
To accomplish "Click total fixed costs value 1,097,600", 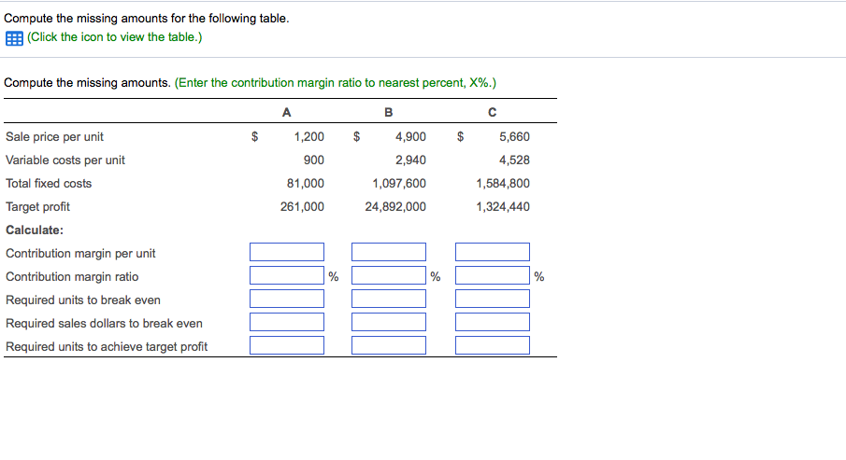I will click(399, 183).
